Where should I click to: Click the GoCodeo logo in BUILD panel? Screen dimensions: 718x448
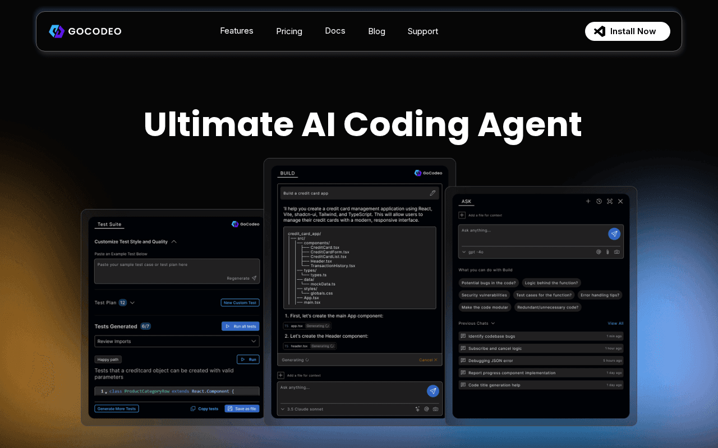coord(429,173)
